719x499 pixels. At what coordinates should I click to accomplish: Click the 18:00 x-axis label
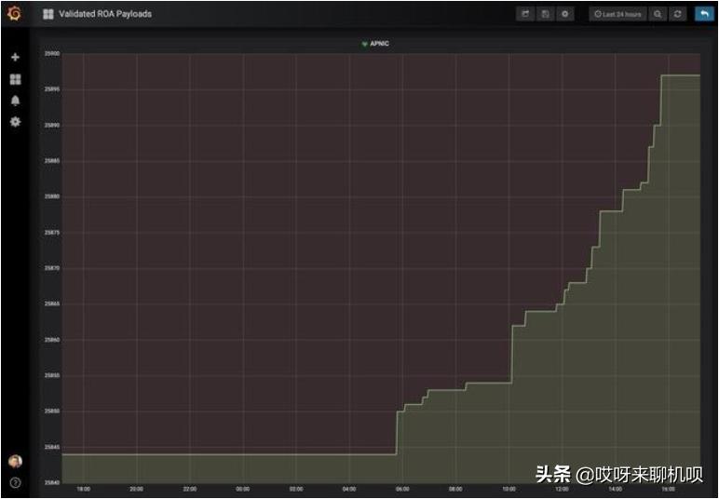(84, 489)
